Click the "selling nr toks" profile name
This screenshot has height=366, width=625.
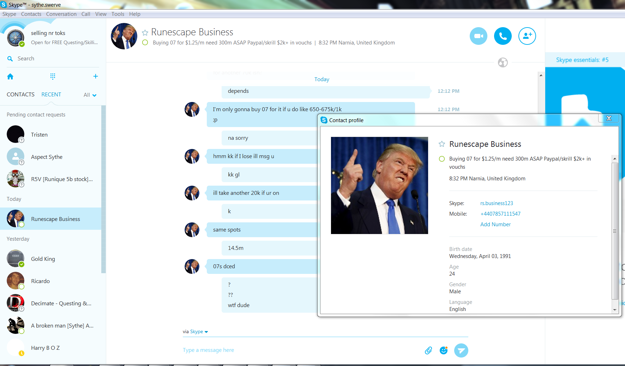pyautogui.click(x=48, y=33)
